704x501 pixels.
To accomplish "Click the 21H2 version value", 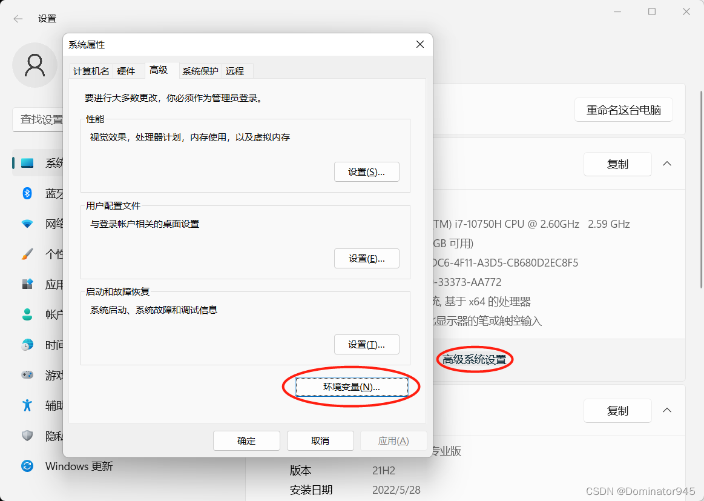I will tap(384, 471).
